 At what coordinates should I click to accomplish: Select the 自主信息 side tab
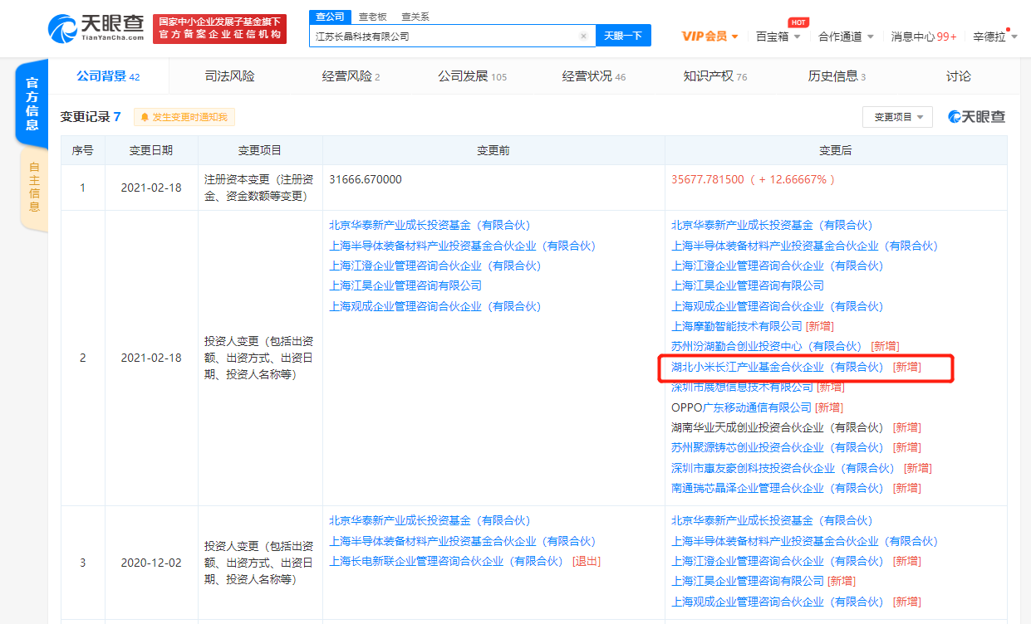pyautogui.click(x=33, y=188)
